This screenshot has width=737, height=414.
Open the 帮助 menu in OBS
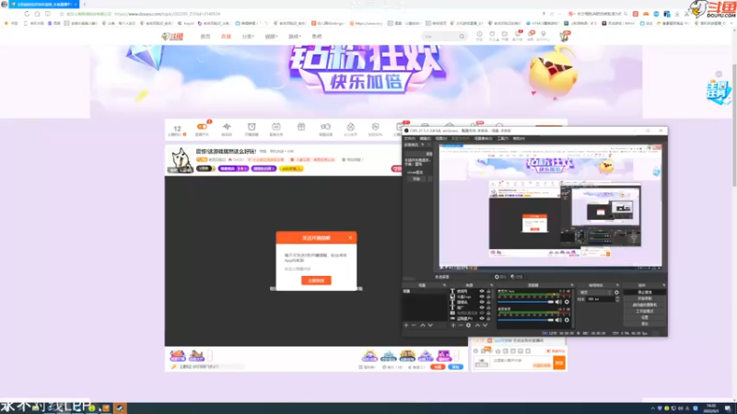[x=519, y=139]
